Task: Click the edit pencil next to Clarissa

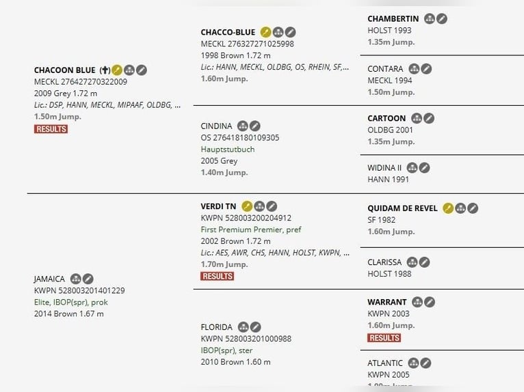Action: click(424, 262)
